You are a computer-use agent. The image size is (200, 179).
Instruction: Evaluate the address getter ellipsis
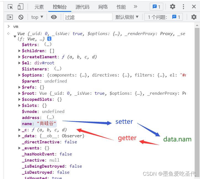(x=50, y=117)
